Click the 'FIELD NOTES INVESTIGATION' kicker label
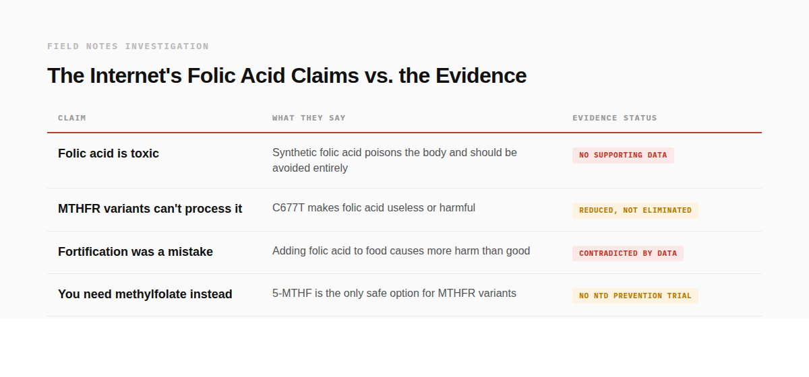The height and width of the screenshot is (377, 809). 128,46
